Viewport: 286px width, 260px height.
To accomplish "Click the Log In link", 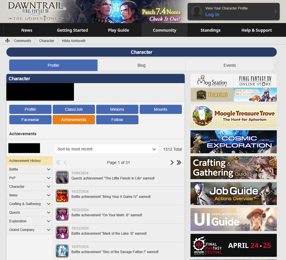I will (x=212, y=14).
